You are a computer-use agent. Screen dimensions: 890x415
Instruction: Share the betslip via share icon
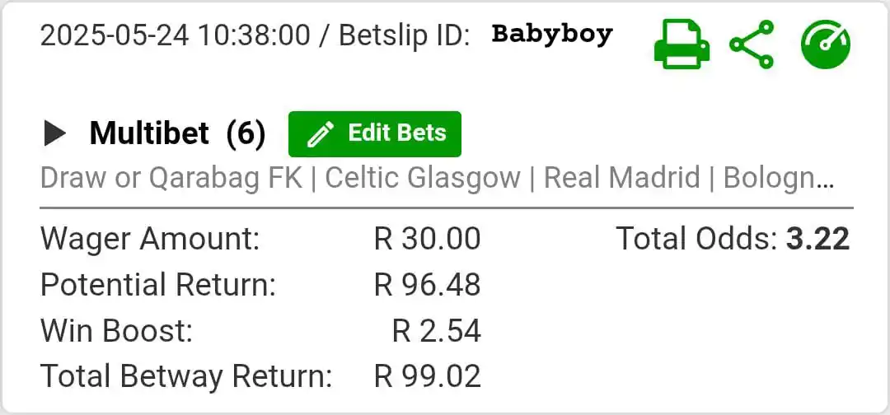click(x=752, y=44)
